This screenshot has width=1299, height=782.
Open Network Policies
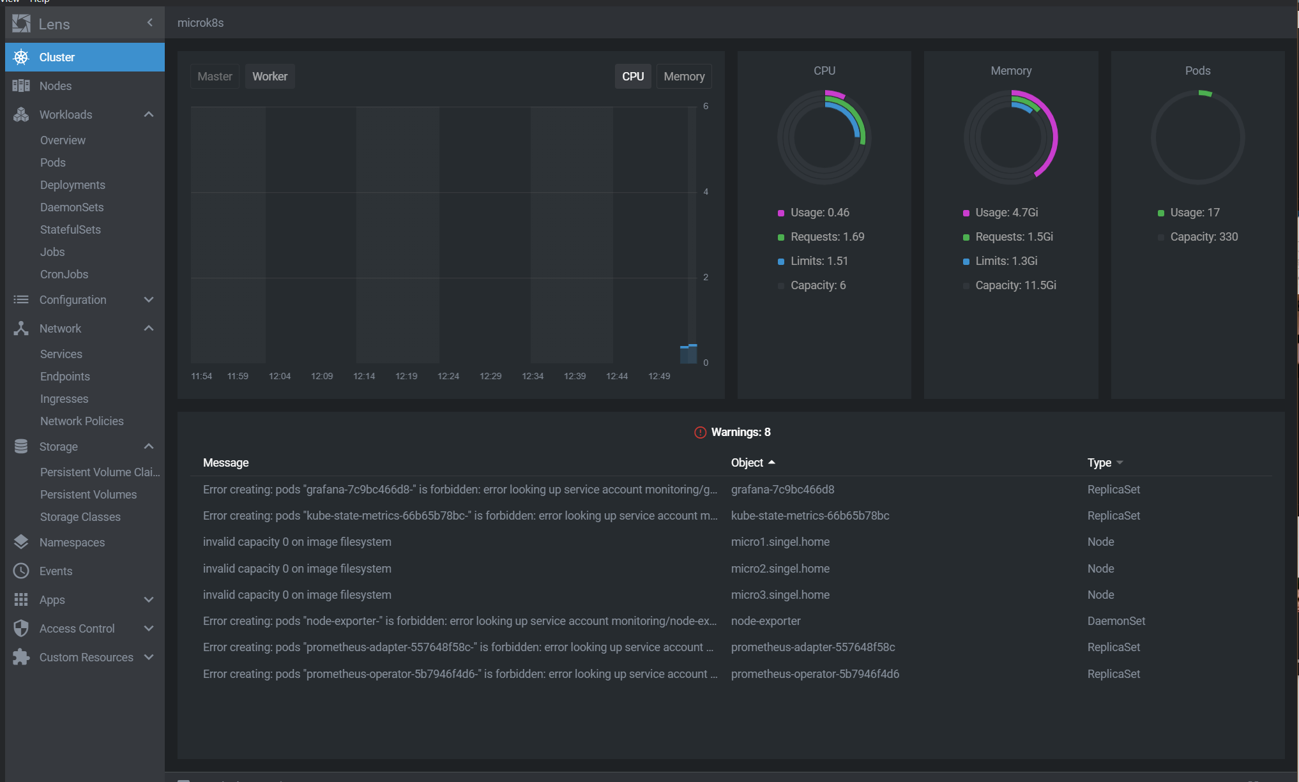[x=82, y=421]
